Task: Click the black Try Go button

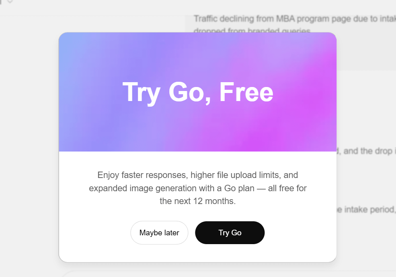Action: point(230,233)
